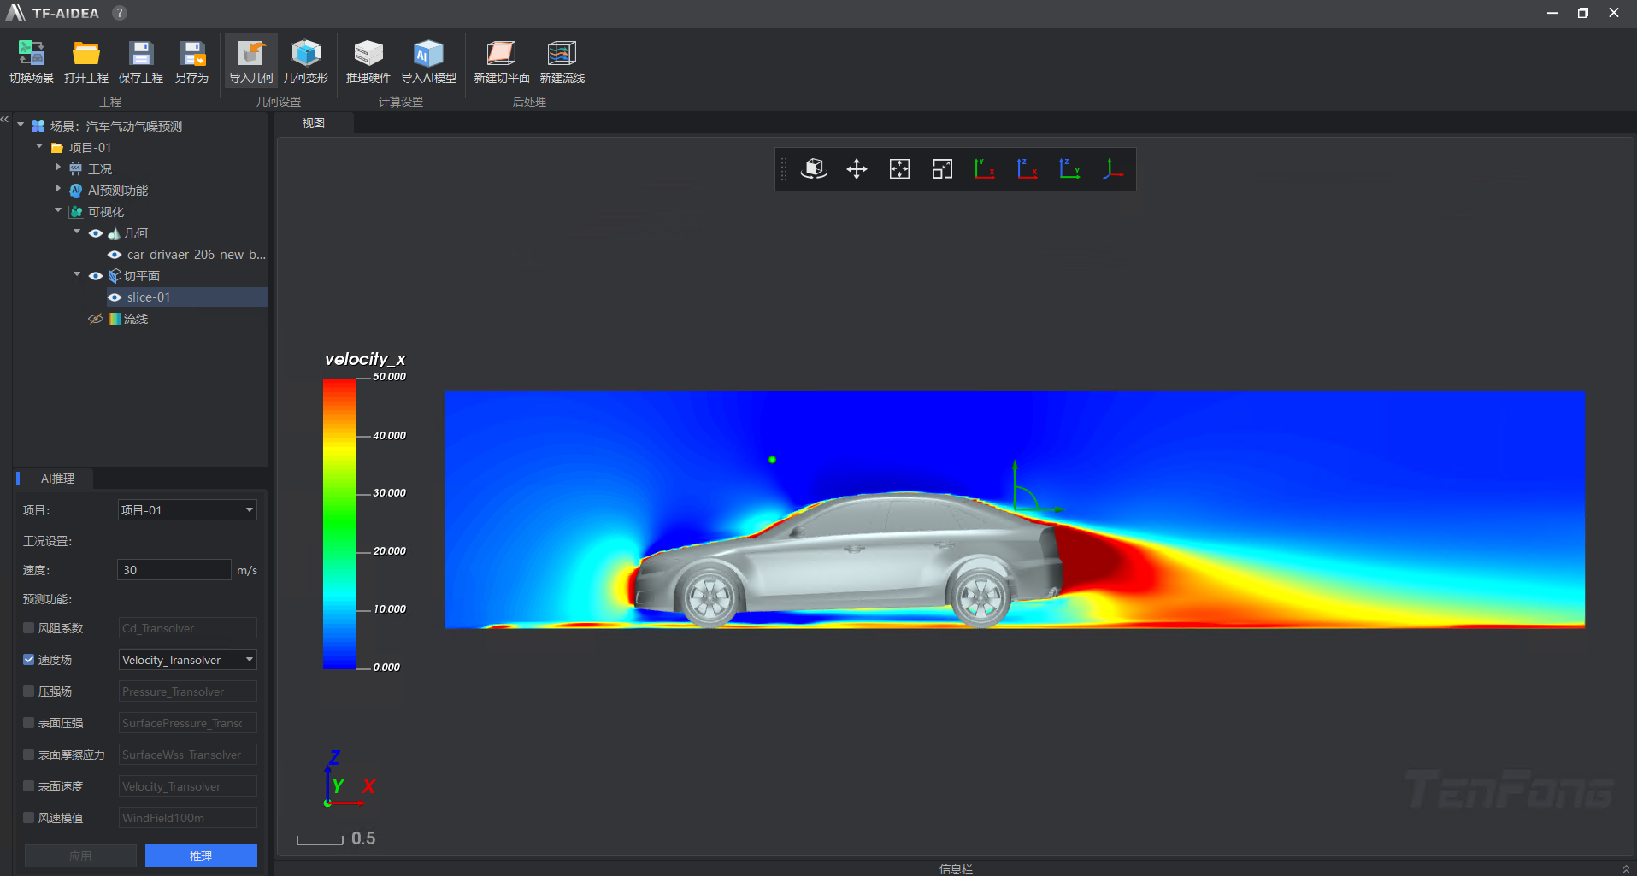Click the WindField100m model field

(x=187, y=818)
